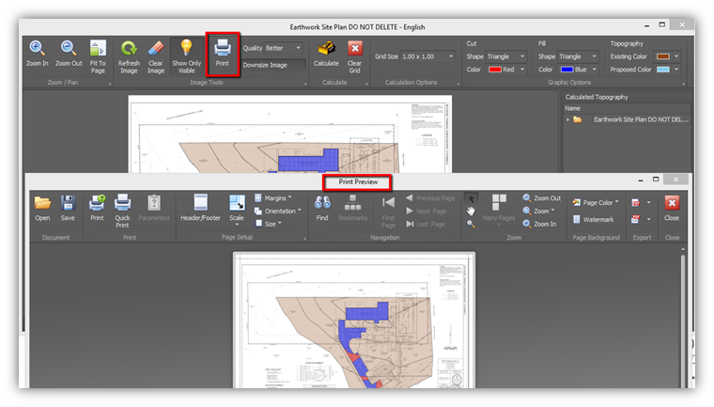The image size is (714, 407).
Task: Run Calculate bulldozer tool
Action: click(x=326, y=54)
